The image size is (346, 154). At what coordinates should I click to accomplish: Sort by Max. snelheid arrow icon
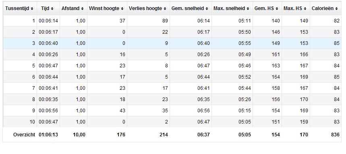248,9
